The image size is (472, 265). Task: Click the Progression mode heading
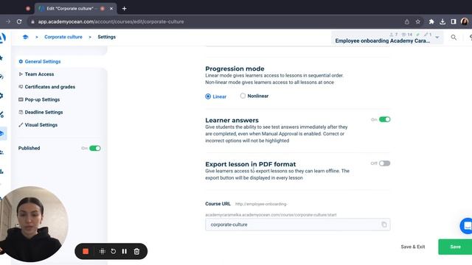click(x=235, y=68)
